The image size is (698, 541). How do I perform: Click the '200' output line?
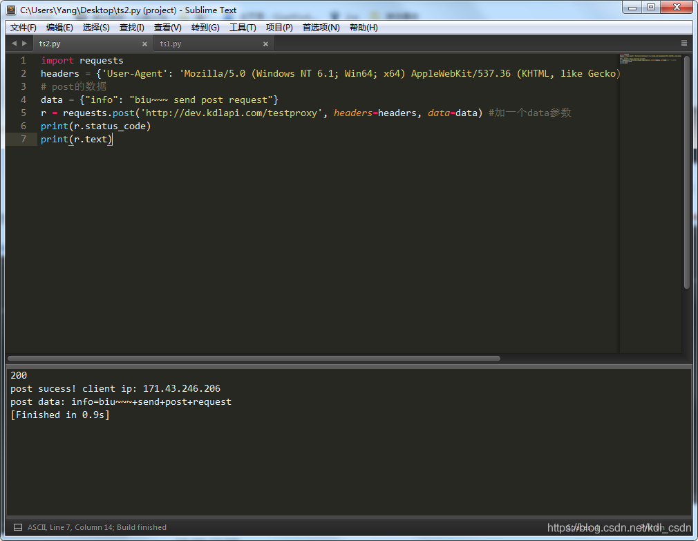click(x=19, y=375)
